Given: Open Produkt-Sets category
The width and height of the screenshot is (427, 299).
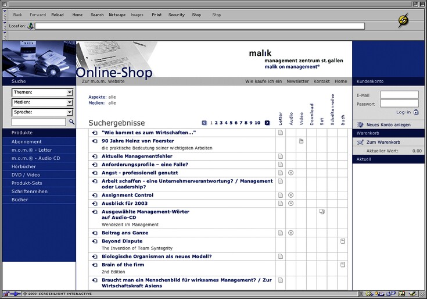Looking at the screenshot, I should tap(27, 183).
